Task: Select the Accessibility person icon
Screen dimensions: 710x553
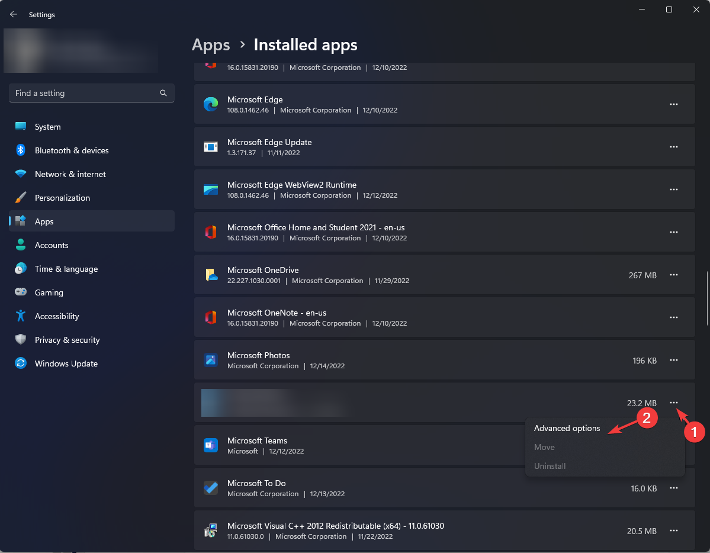Action: pyautogui.click(x=20, y=316)
